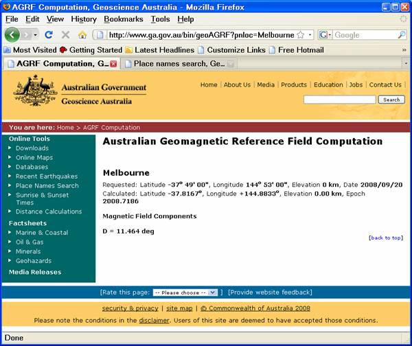Click the 'back to top' link
The height and width of the screenshot is (346, 412).
pos(385,238)
